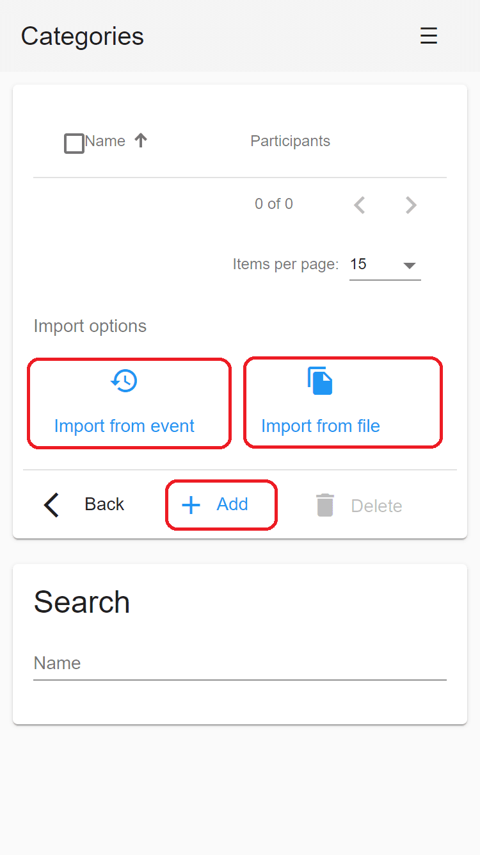The height and width of the screenshot is (855, 480).
Task: Select Import from event text
Action: click(x=124, y=426)
